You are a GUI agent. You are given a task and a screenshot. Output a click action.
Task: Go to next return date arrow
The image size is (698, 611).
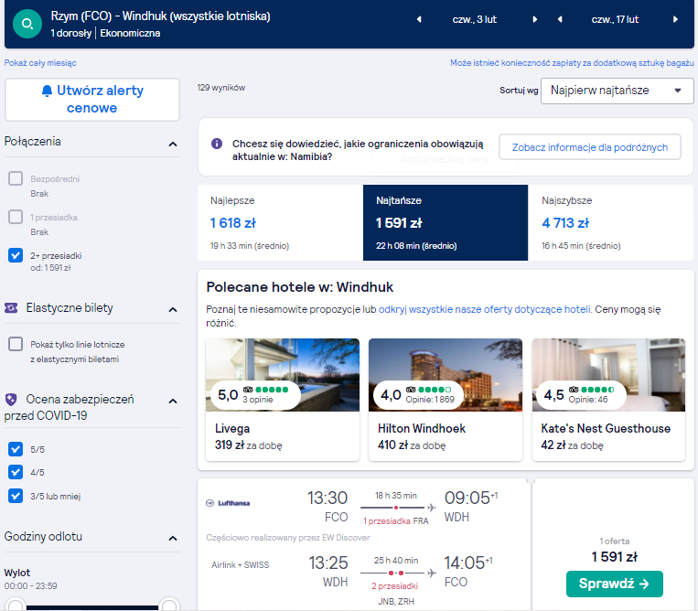[676, 19]
